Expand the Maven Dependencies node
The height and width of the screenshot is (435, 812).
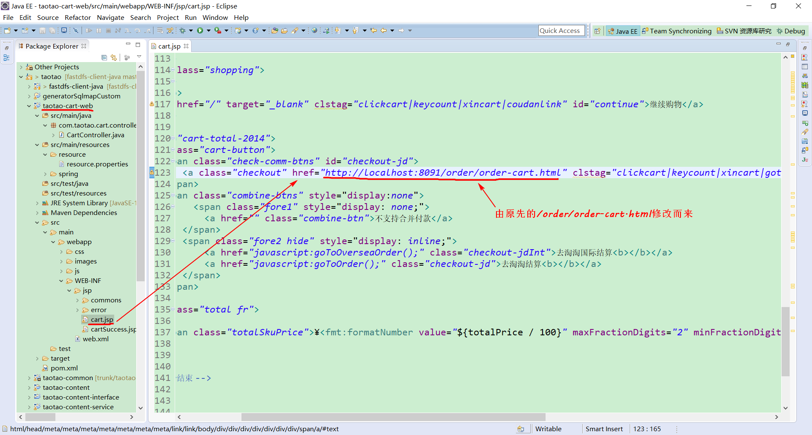tap(37, 213)
